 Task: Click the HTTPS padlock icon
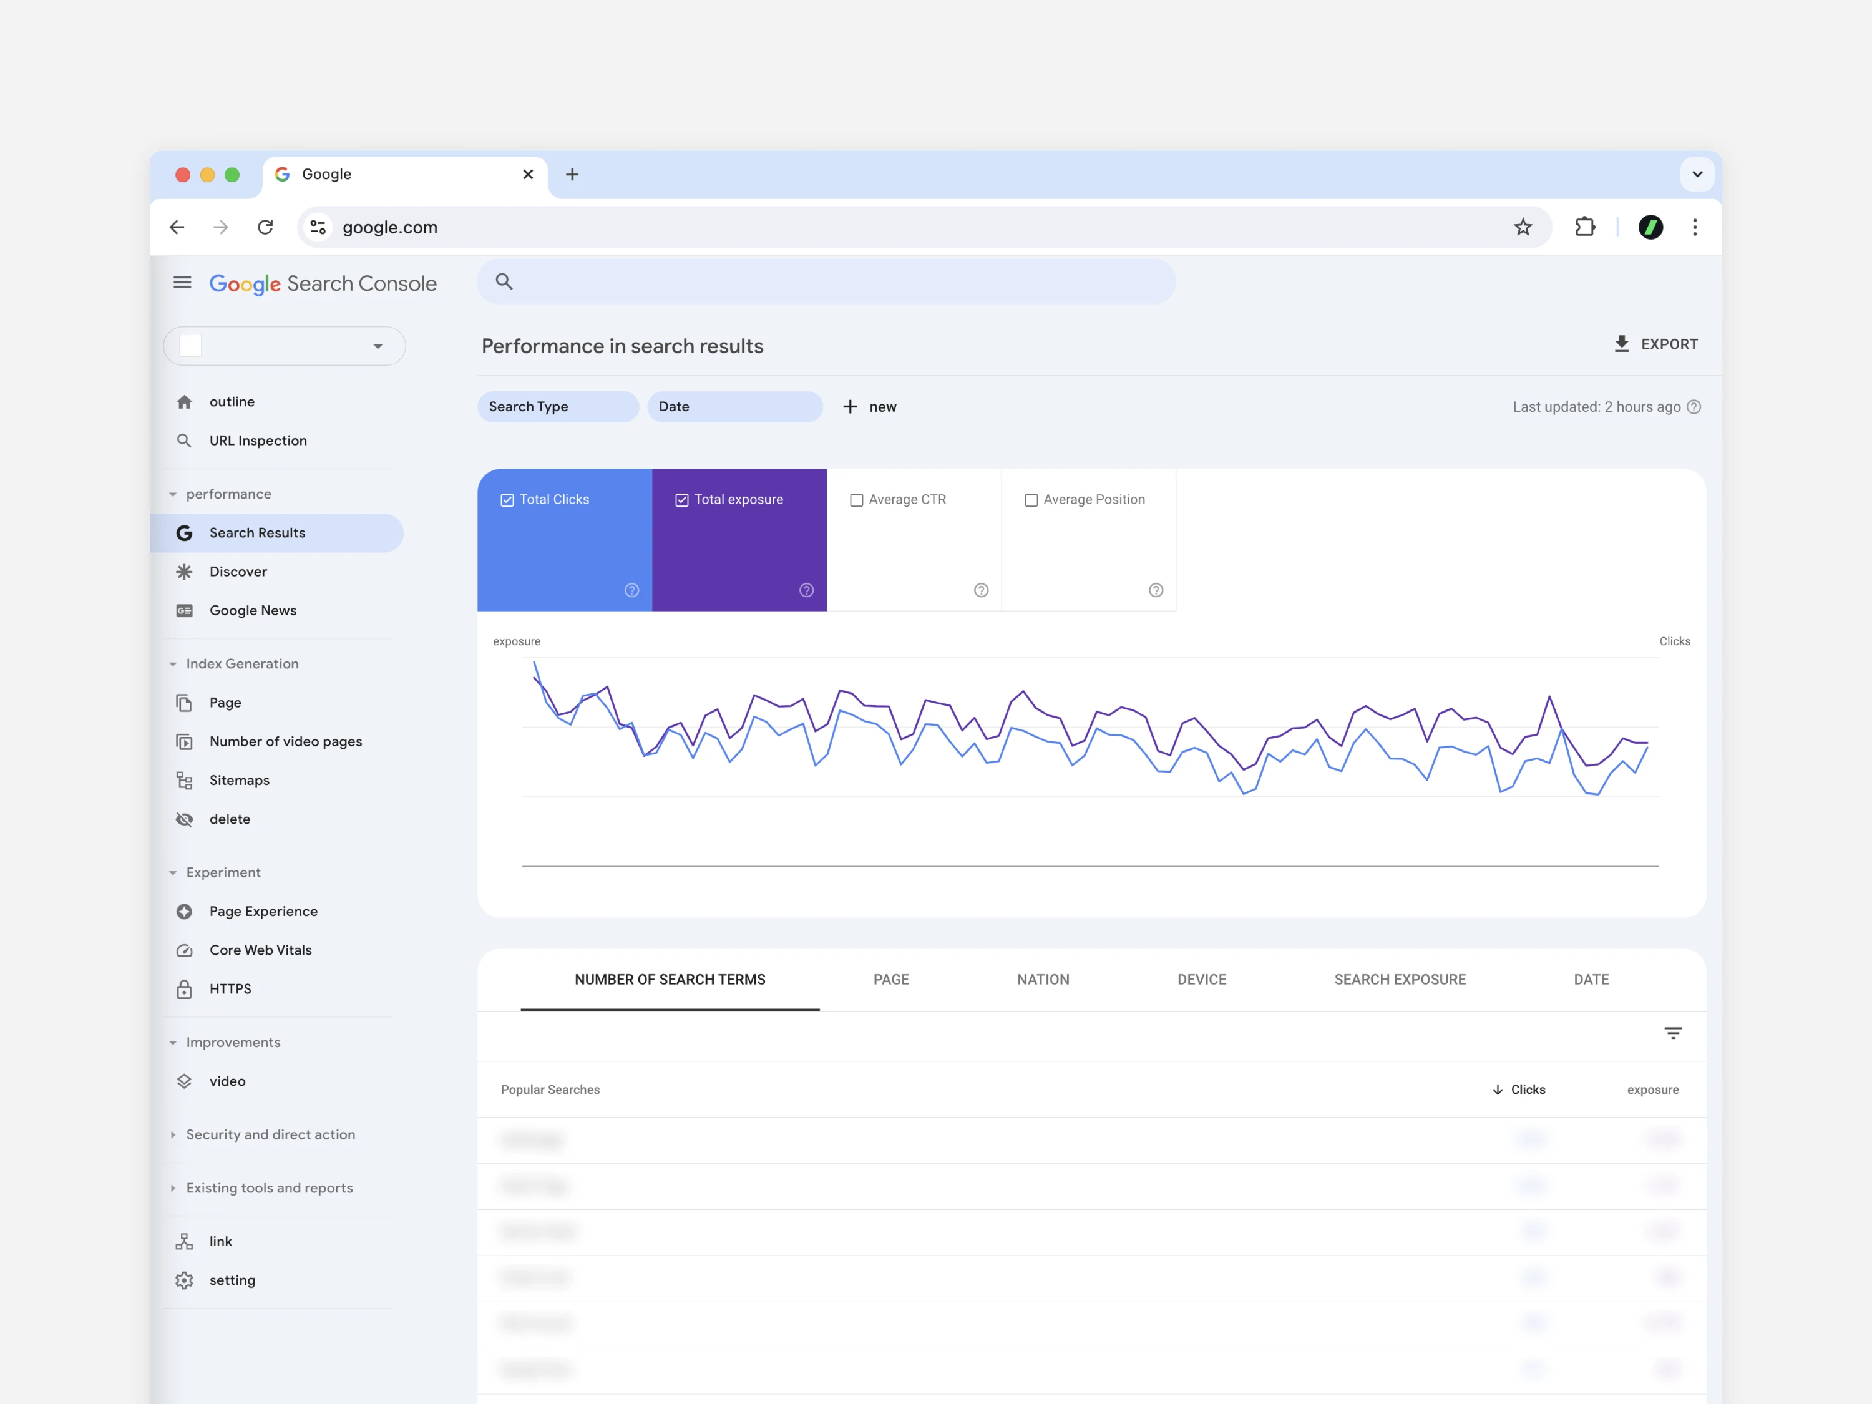pos(185,989)
